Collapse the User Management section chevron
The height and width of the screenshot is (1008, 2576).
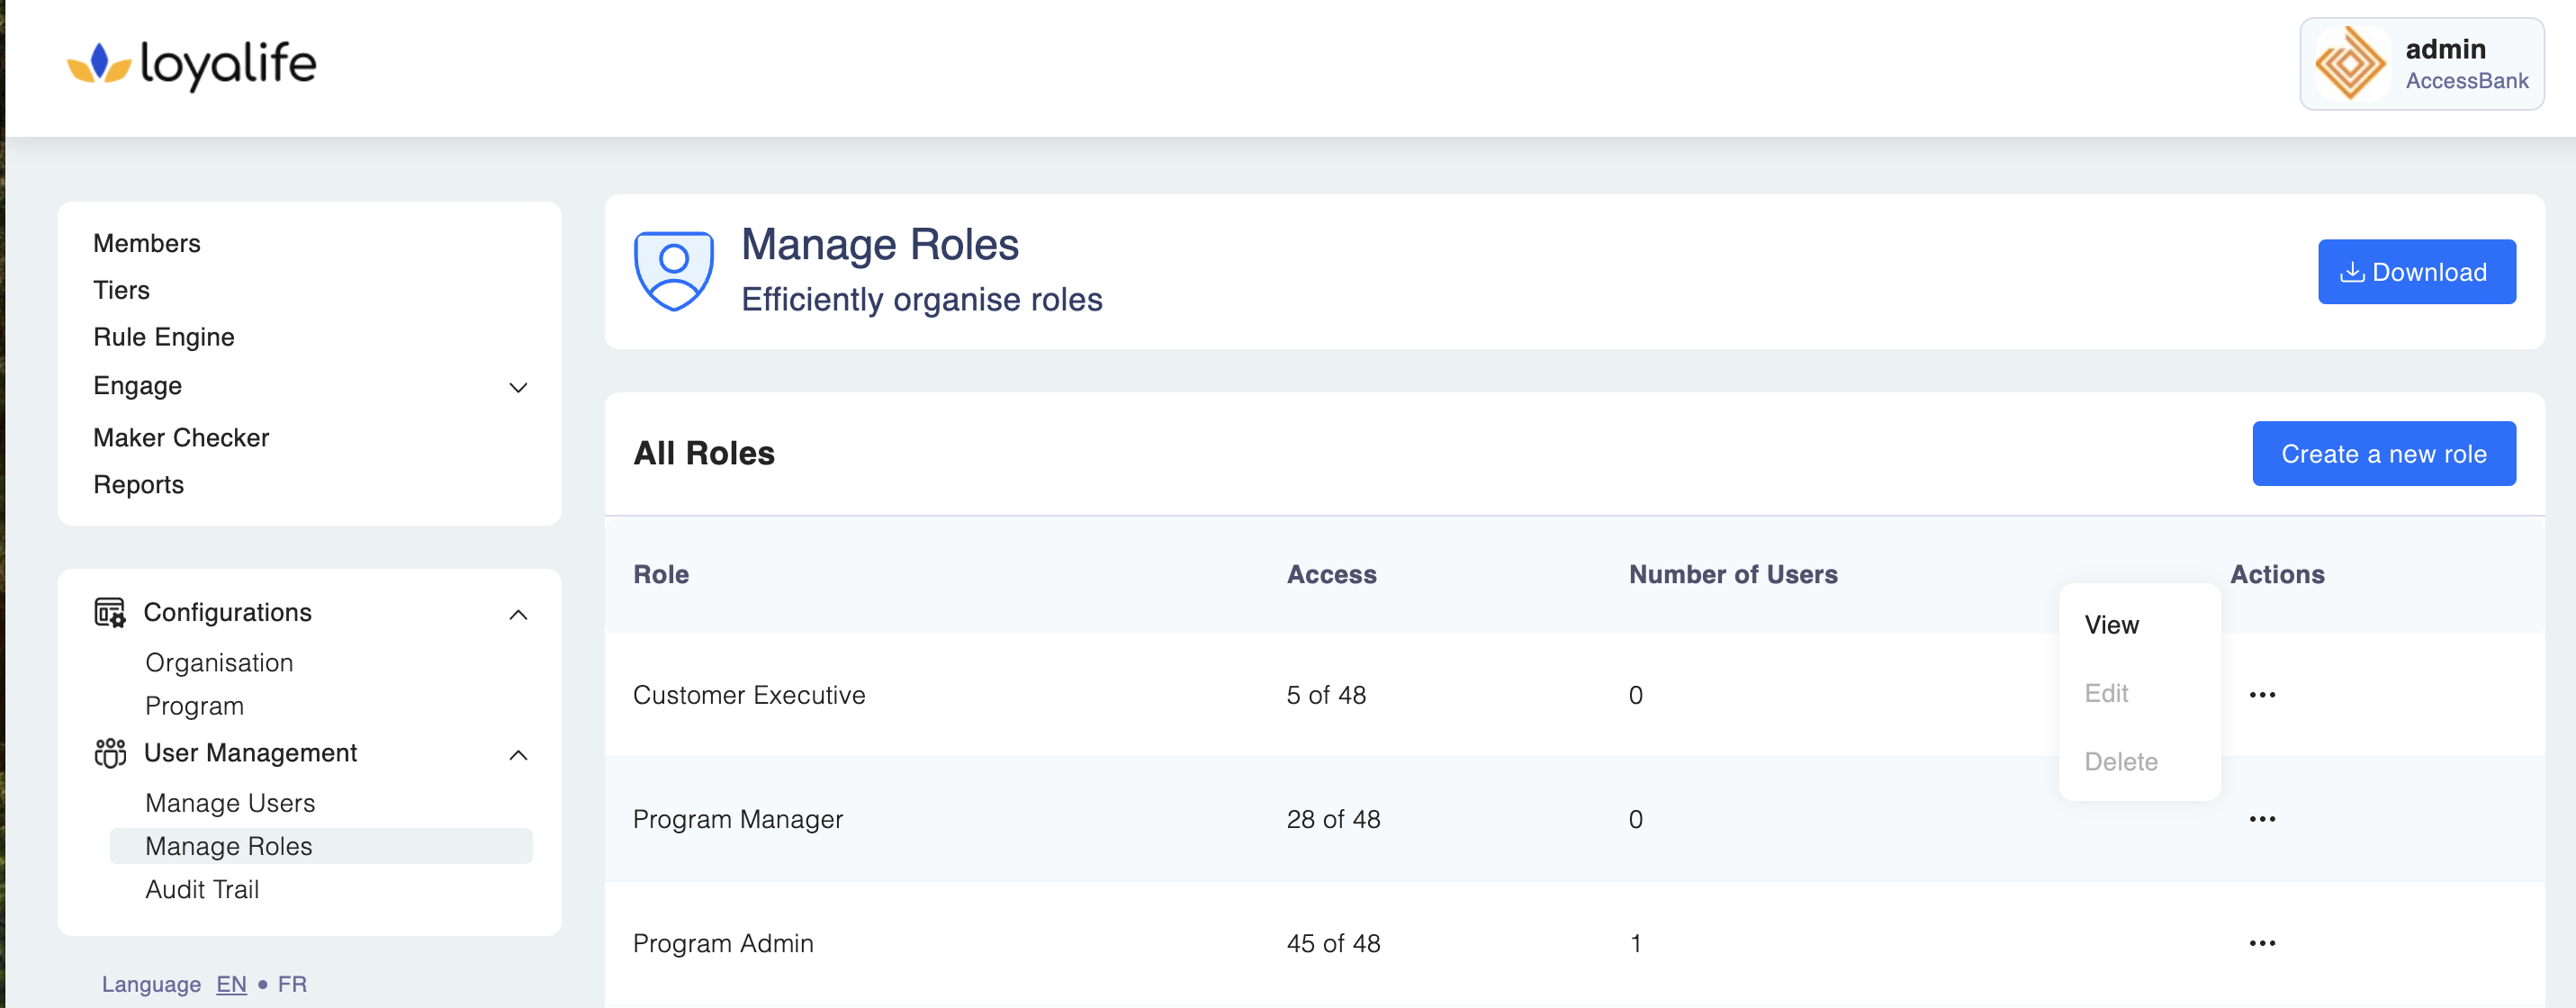pyautogui.click(x=518, y=755)
